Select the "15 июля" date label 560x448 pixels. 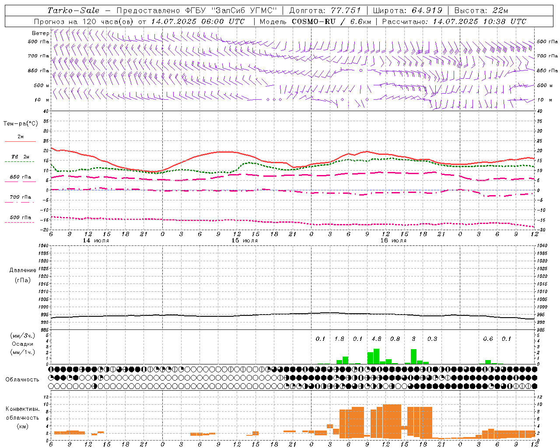245,240
